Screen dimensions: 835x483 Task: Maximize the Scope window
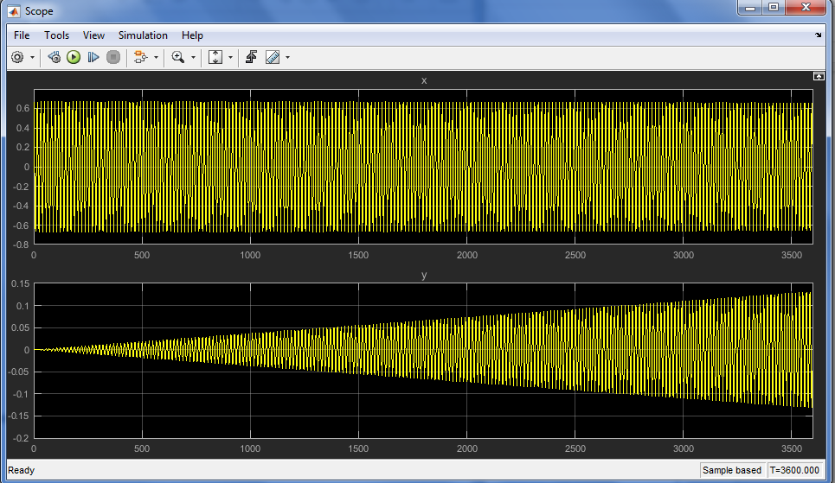[774, 8]
